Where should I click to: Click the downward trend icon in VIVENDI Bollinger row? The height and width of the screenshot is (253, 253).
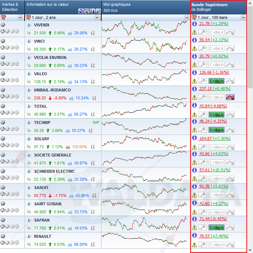point(230,32)
